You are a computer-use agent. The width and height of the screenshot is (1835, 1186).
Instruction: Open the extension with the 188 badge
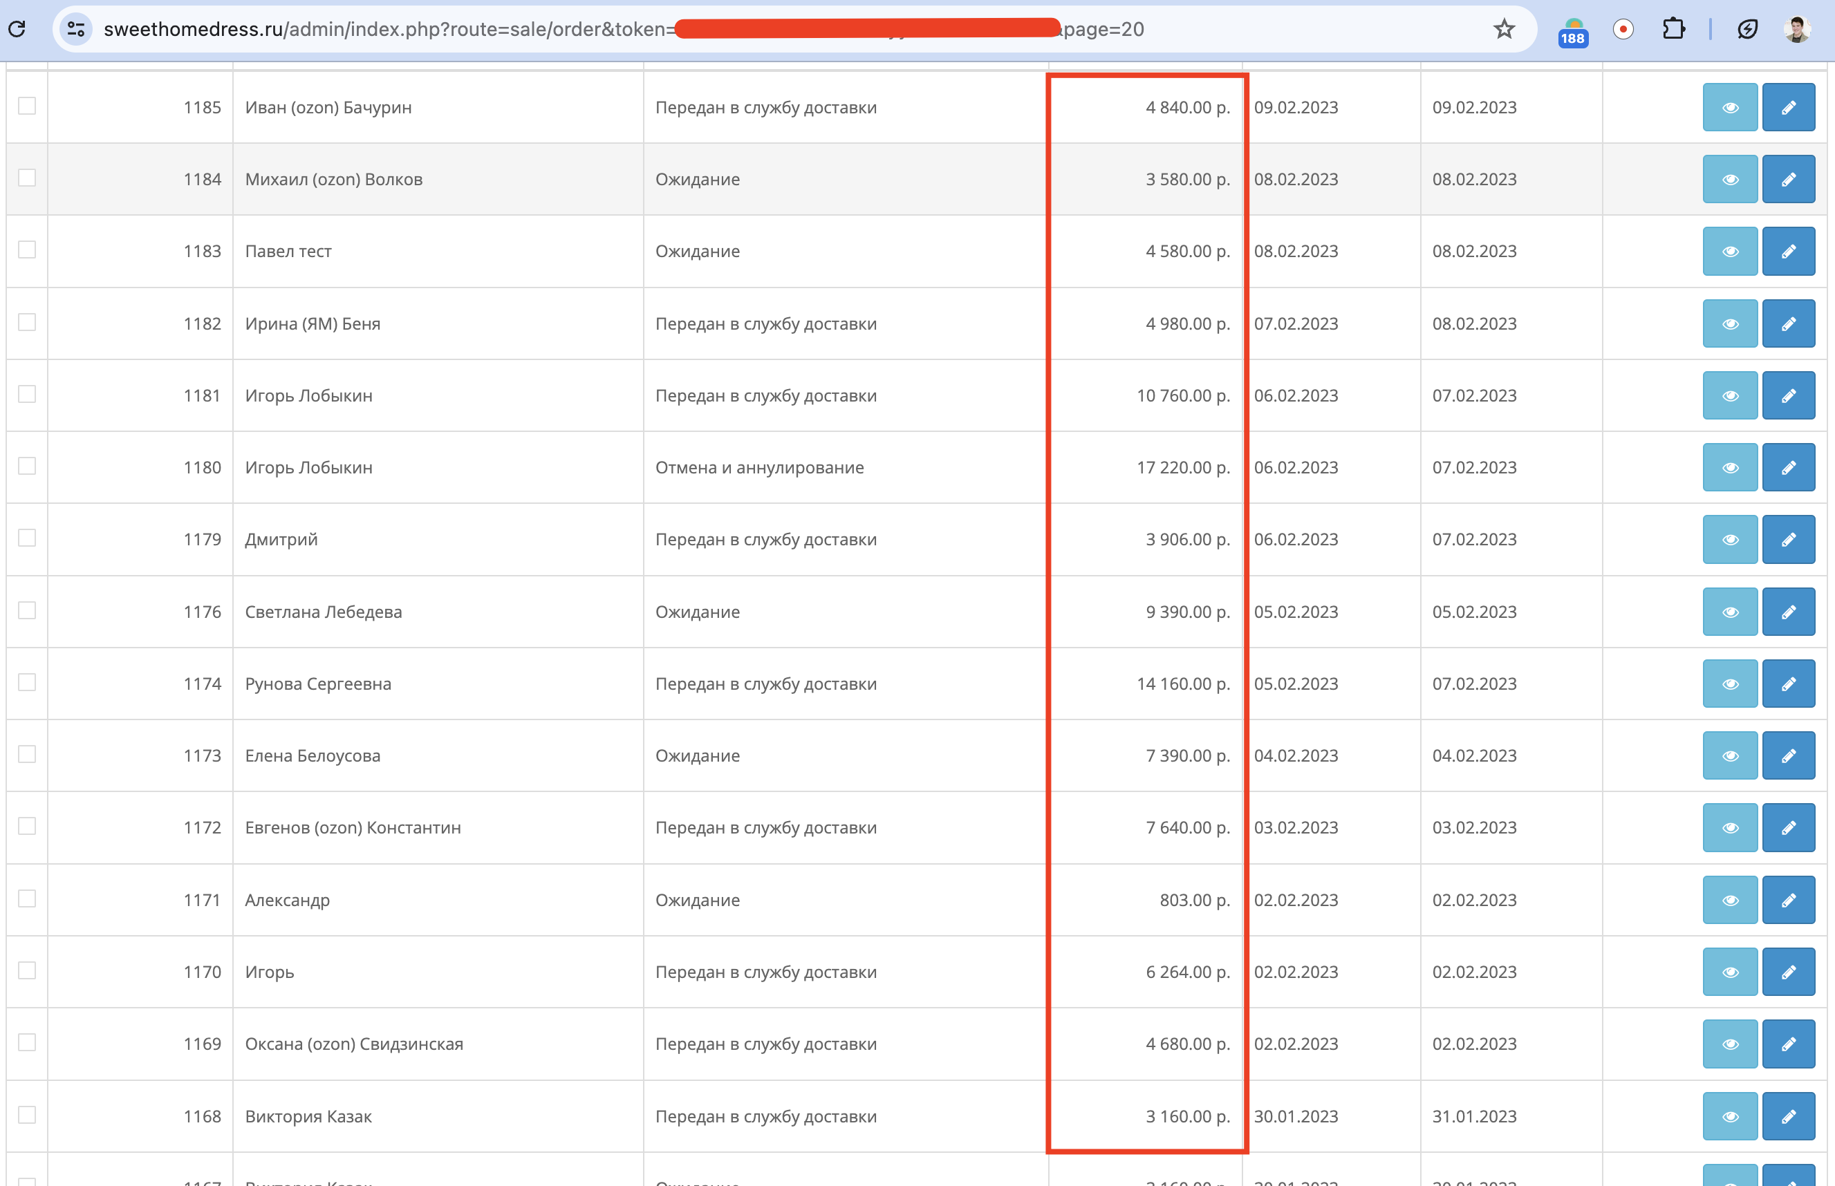pyautogui.click(x=1572, y=32)
